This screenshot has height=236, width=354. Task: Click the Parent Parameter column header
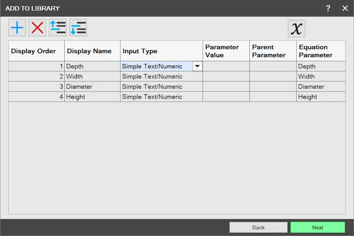273,51
